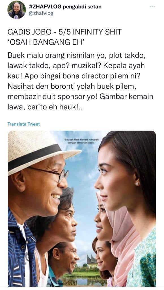The width and height of the screenshot is (164, 290).
Task: Click the Translate Tweet link
Action: click(x=23, y=124)
